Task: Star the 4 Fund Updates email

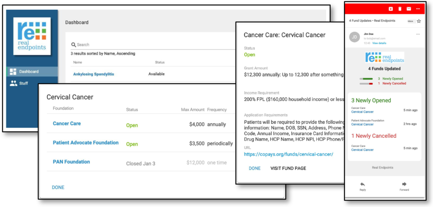Action: pos(419,21)
